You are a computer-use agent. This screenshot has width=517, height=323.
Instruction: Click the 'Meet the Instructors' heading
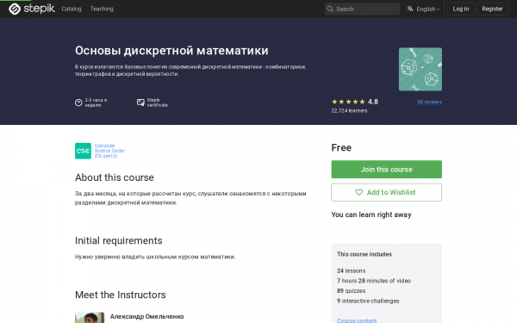121,295
